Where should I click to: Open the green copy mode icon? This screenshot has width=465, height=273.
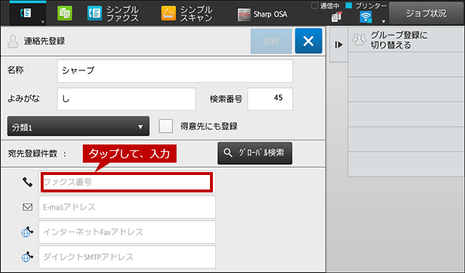[x=65, y=13]
